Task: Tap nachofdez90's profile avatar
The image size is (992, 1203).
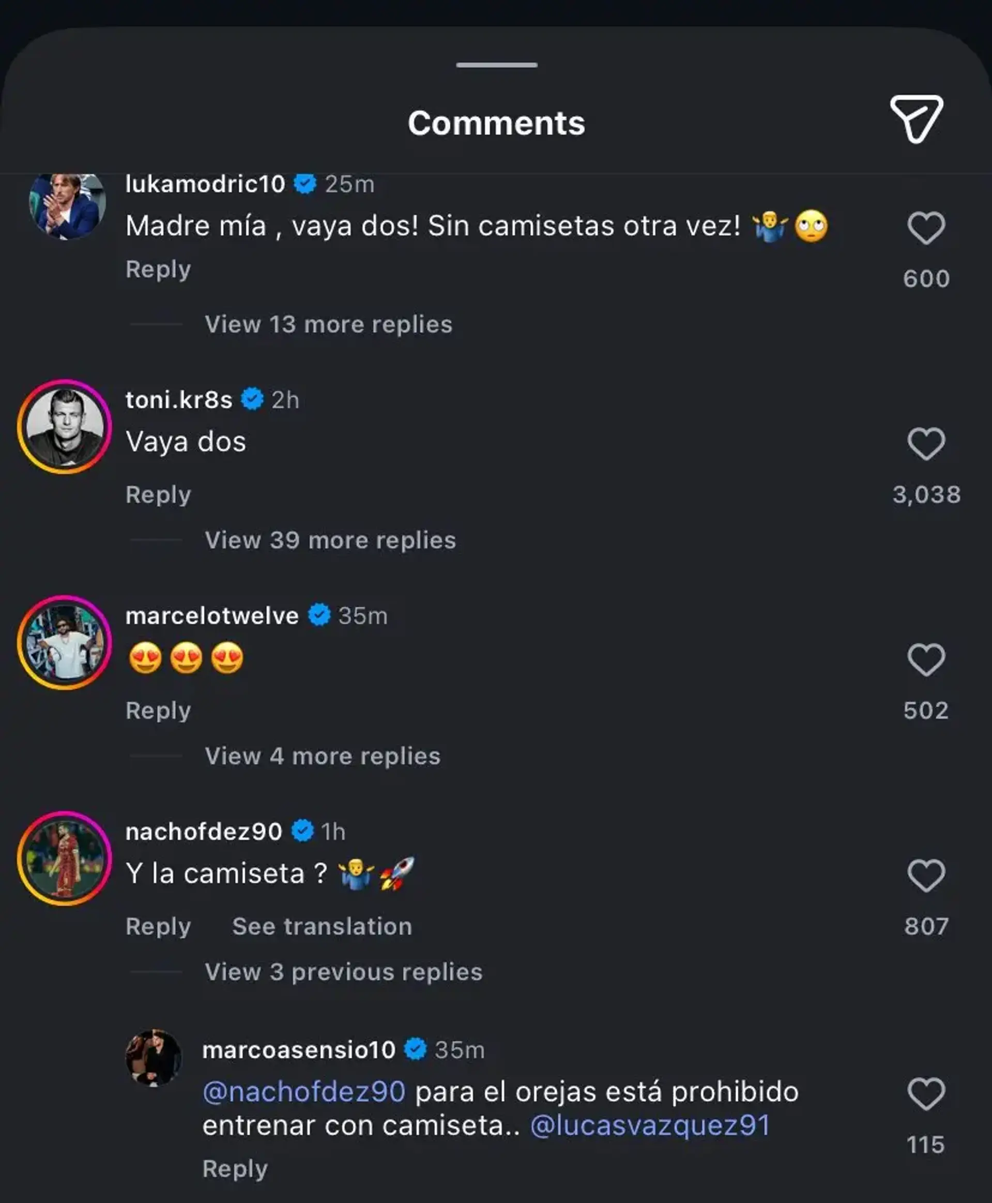Action: 65,858
